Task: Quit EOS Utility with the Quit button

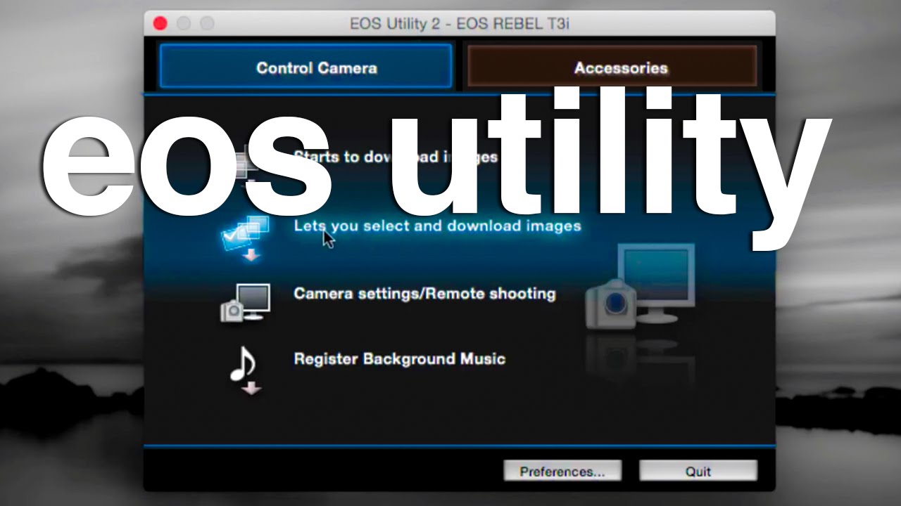Action: tap(698, 471)
